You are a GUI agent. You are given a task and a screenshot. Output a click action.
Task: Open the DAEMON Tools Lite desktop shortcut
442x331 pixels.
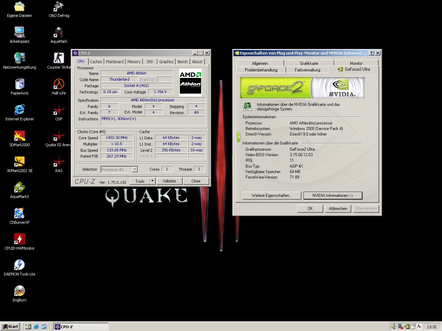[x=19, y=268]
